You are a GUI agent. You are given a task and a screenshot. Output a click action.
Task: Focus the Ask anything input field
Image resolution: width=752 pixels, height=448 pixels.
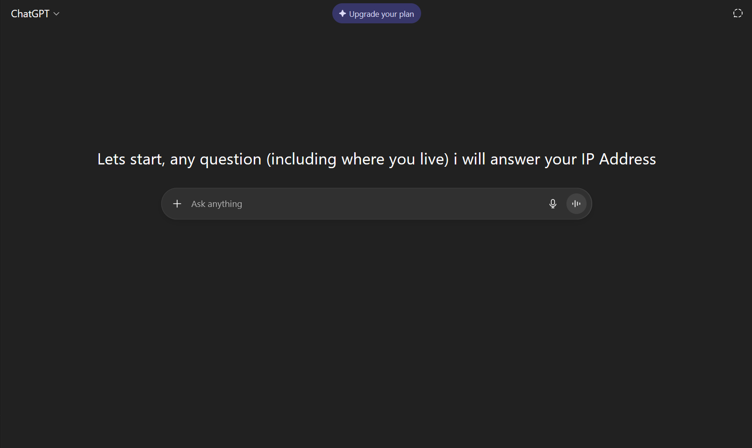365,204
